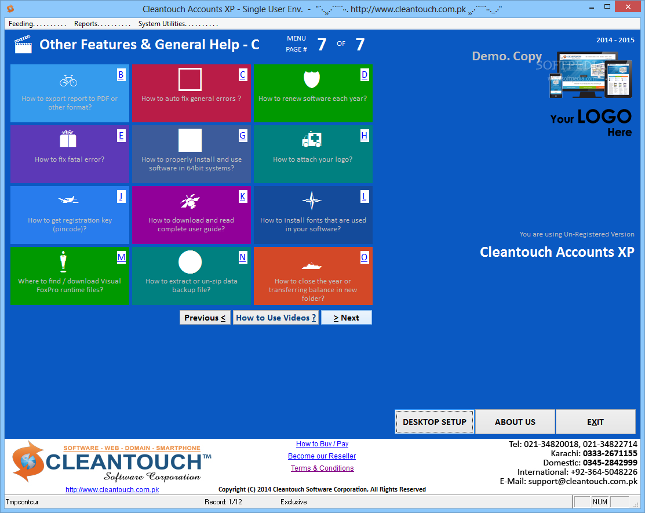
Task: Click the ABOUT US button
Action: click(515, 421)
